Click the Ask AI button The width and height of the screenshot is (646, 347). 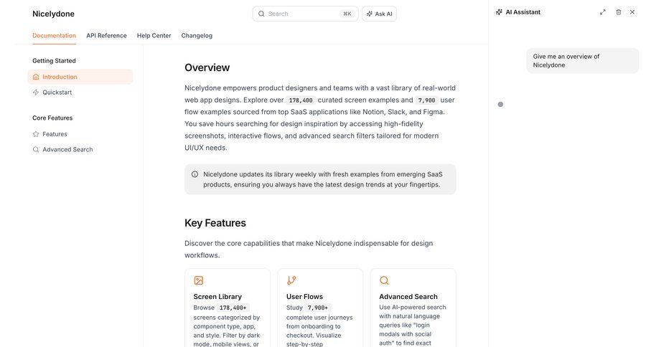coord(379,14)
